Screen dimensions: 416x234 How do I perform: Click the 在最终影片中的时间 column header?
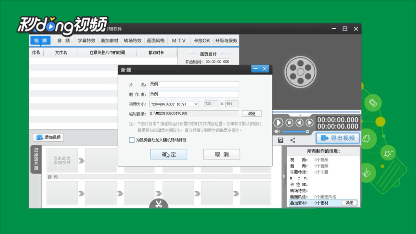pyautogui.click(x=107, y=52)
